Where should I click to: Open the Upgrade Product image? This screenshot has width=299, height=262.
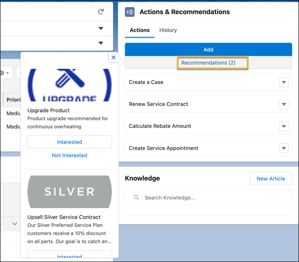coord(70,85)
